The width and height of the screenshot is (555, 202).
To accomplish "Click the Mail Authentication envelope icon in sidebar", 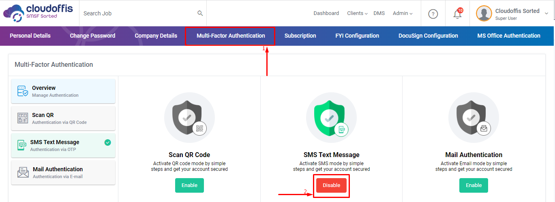I will [x=23, y=172].
